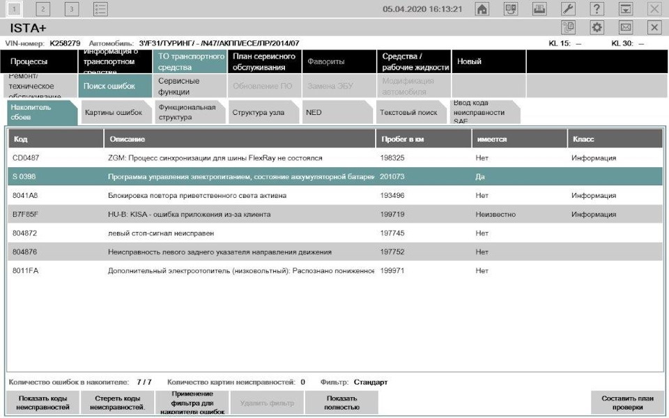
Task: Select fault code B7F85F row
Action: 335,214
